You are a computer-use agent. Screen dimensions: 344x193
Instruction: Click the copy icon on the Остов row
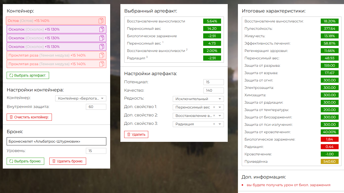(101, 21)
